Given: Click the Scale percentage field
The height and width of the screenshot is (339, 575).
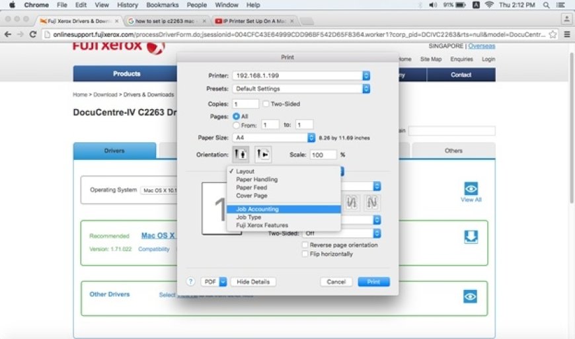Looking at the screenshot, I should click(323, 155).
